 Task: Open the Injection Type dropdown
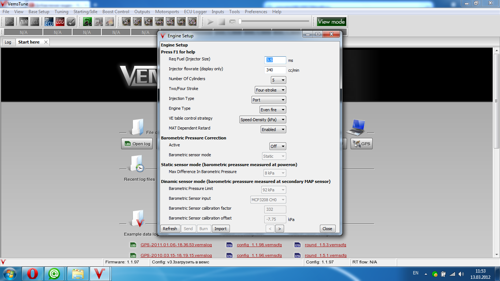(x=268, y=100)
